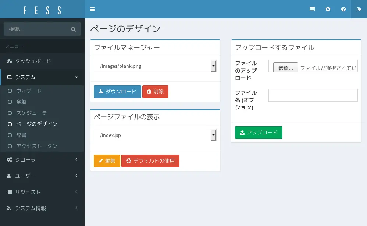
Task: Expand the ユーザー sidebar menu
Action: coord(42,176)
